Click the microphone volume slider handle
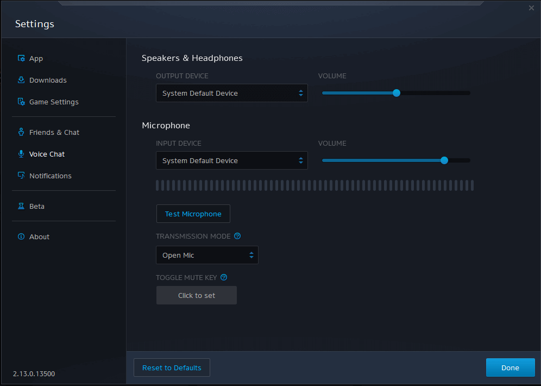Image resolution: width=541 pixels, height=386 pixels. pyautogui.click(x=444, y=160)
